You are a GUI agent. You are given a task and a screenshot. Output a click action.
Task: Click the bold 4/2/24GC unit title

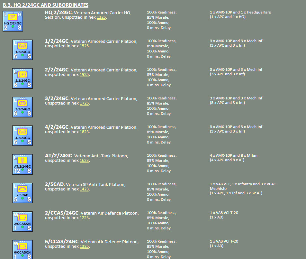pos(57,127)
